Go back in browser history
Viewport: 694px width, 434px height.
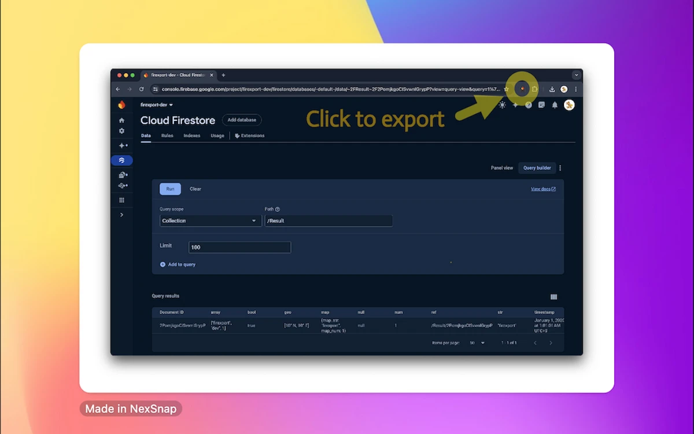118,89
